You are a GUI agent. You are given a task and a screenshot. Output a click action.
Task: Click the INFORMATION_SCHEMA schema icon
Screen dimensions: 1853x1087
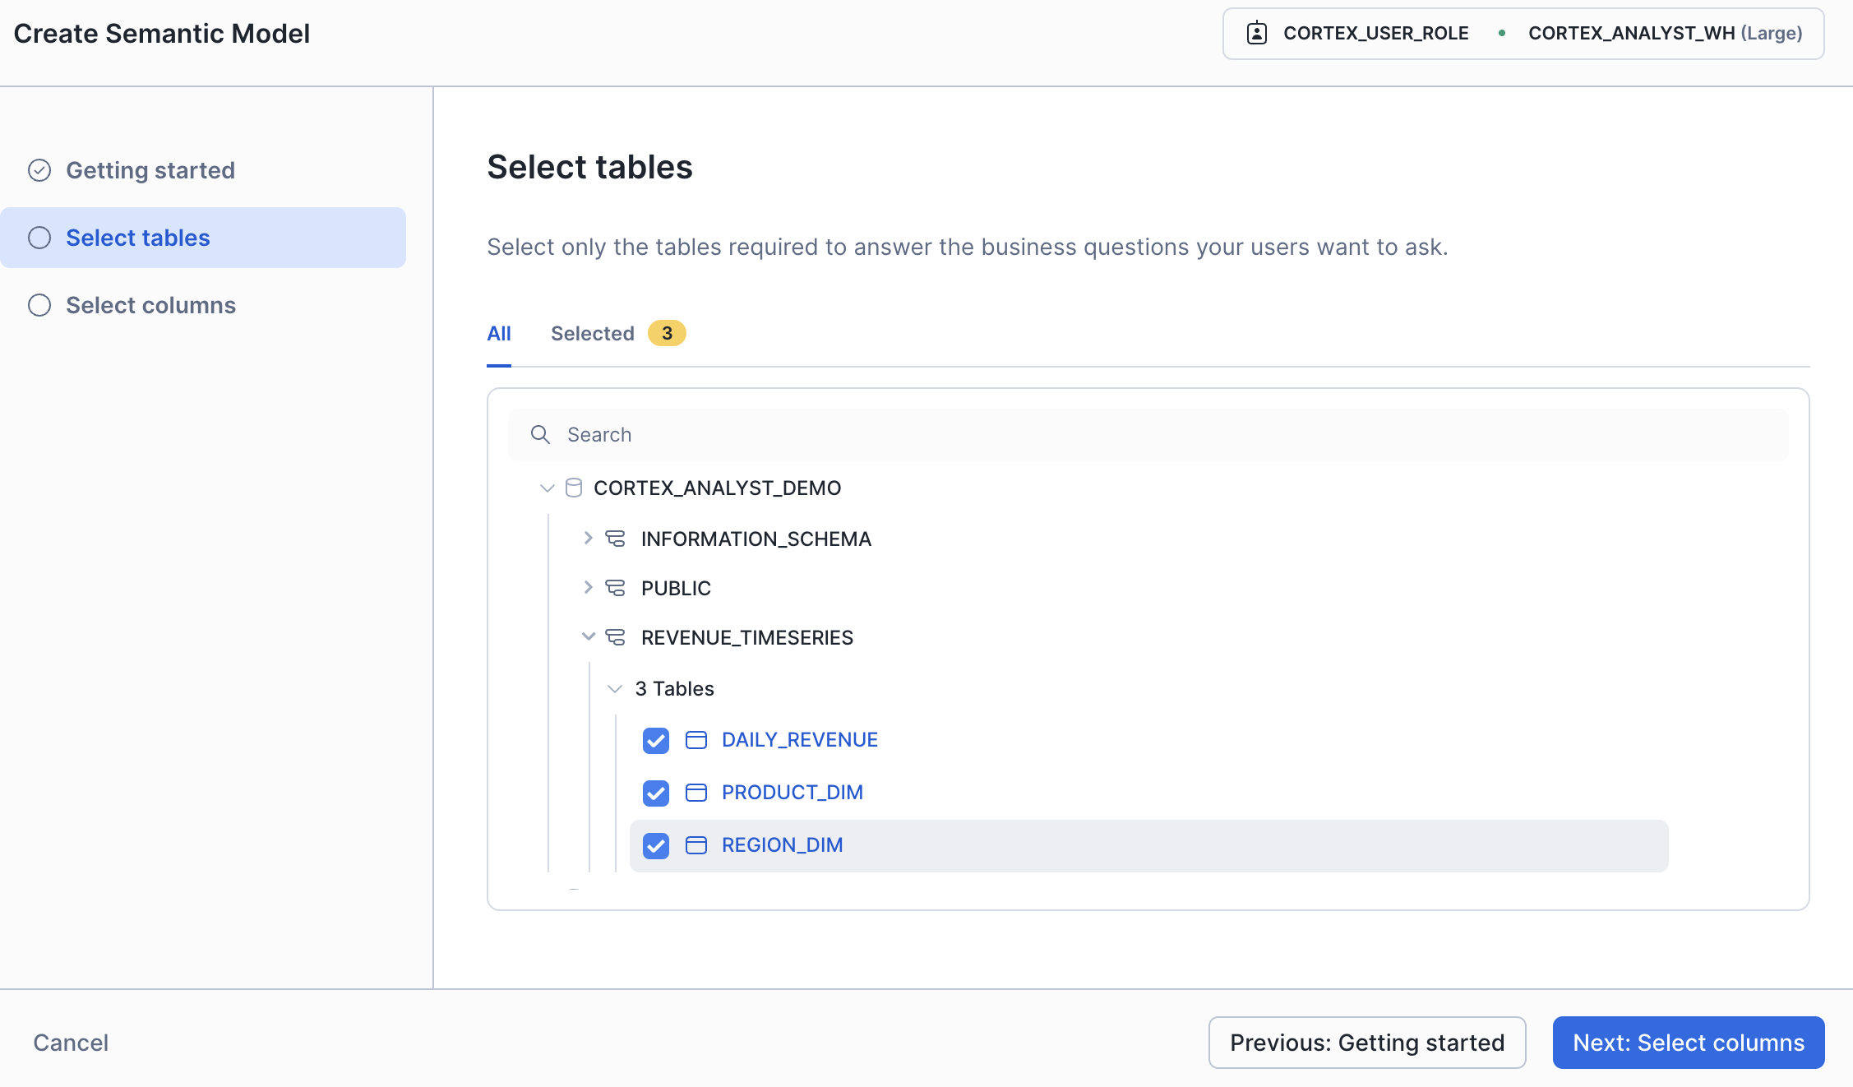coord(615,539)
